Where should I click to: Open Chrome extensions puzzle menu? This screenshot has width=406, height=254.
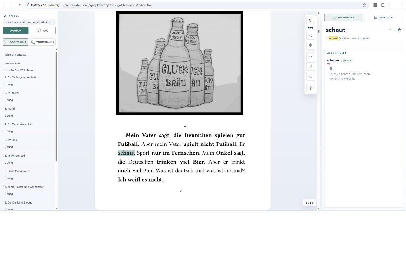tap(383, 5)
